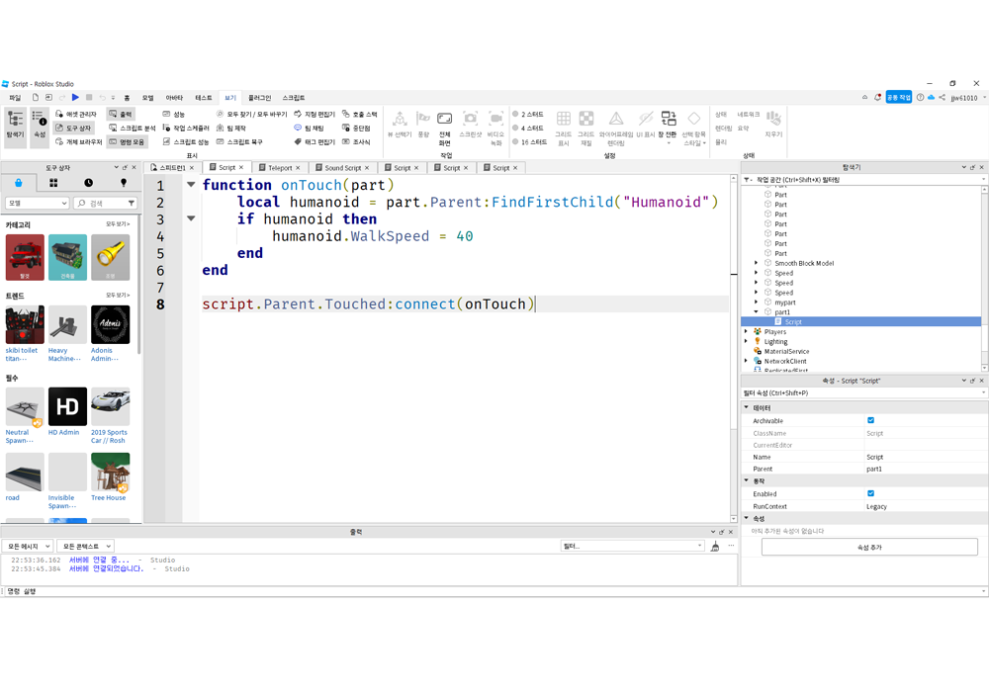The height and width of the screenshot is (692, 989).
Task: Open the Teleport script tab
Action: pos(280,168)
